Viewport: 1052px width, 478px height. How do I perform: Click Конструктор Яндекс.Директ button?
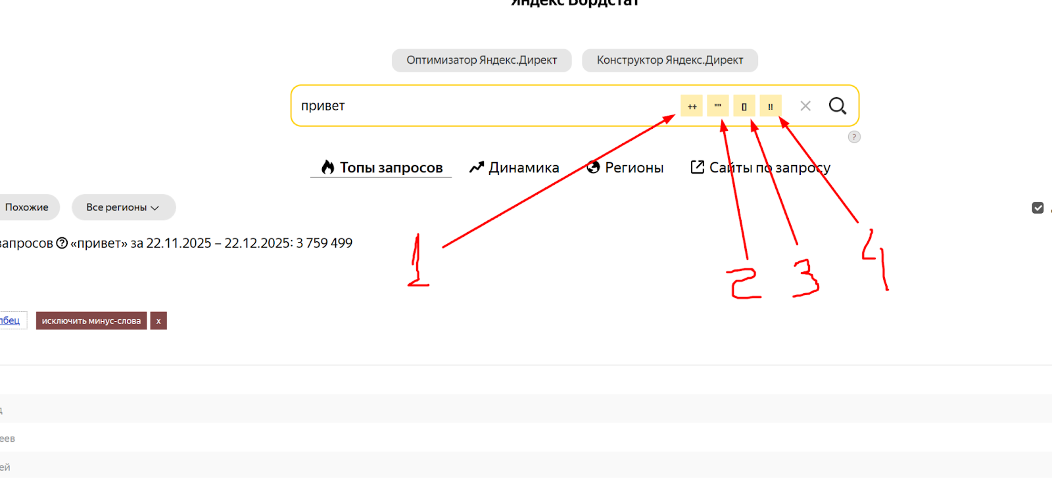click(669, 60)
